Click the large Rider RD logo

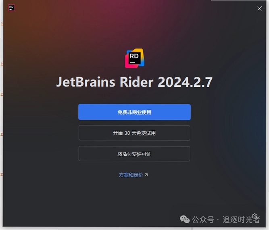[x=135, y=58]
